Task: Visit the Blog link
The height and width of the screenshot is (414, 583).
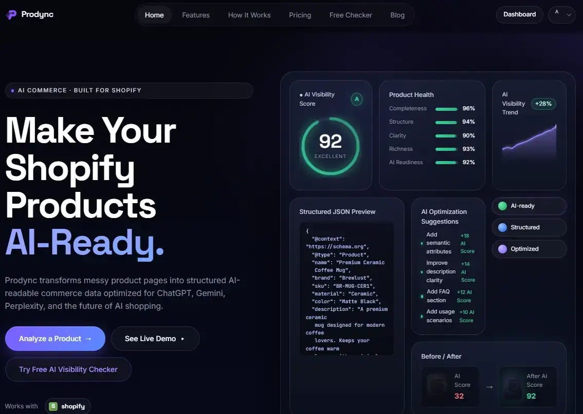Action: point(397,15)
